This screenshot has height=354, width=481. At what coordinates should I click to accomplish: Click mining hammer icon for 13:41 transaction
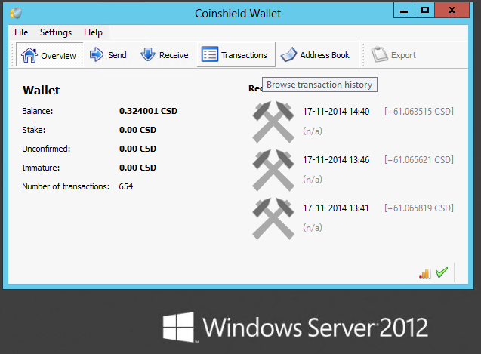click(x=273, y=218)
